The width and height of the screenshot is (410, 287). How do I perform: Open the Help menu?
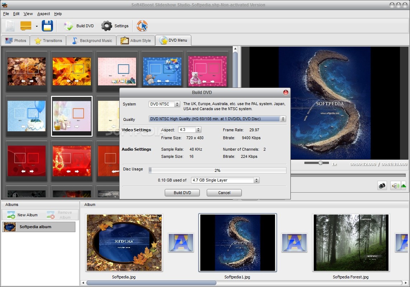pos(58,14)
